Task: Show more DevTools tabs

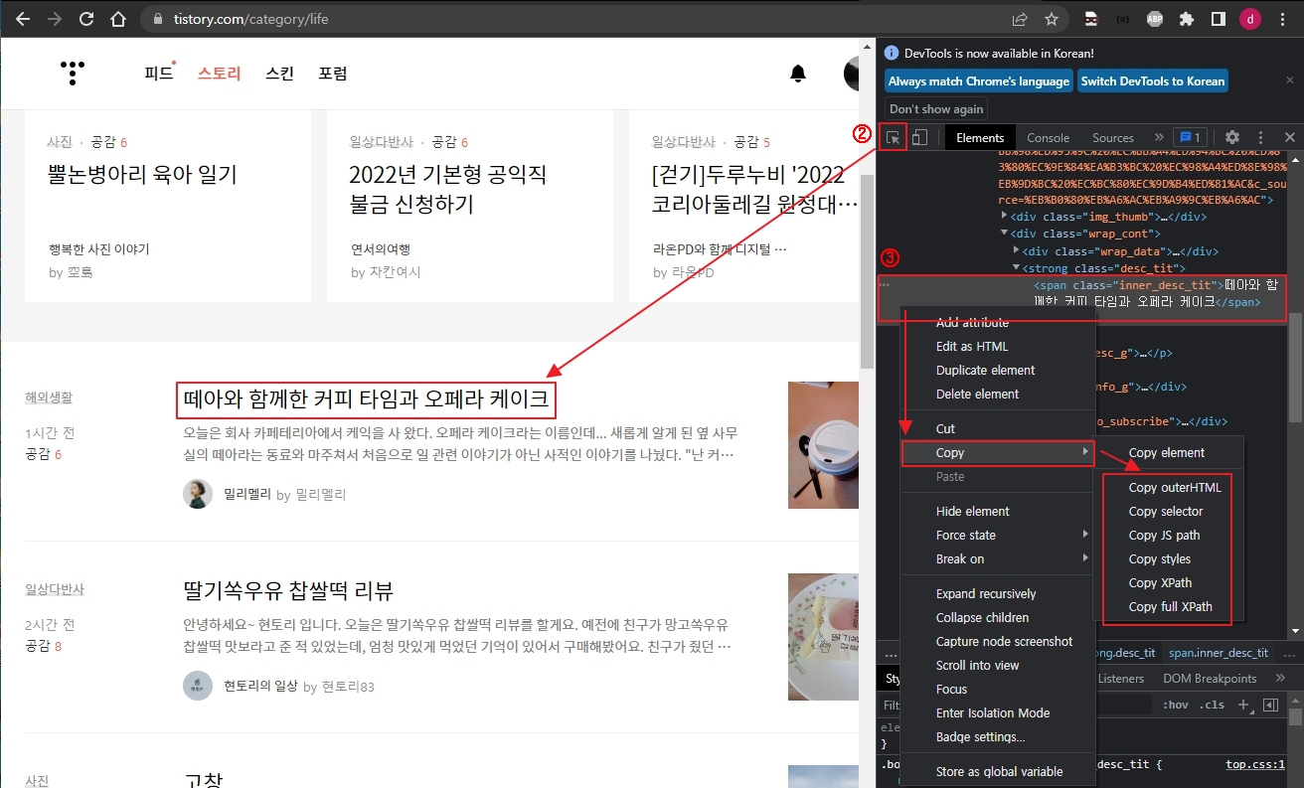Action: coord(1158,137)
